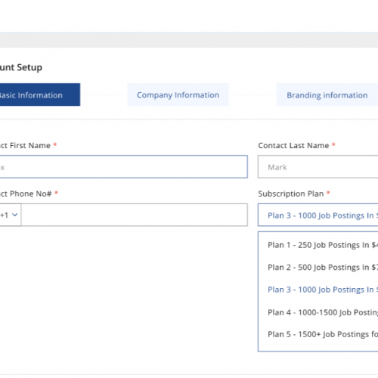Click the Contact First Name label
The height and width of the screenshot is (378, 378).
25,145
